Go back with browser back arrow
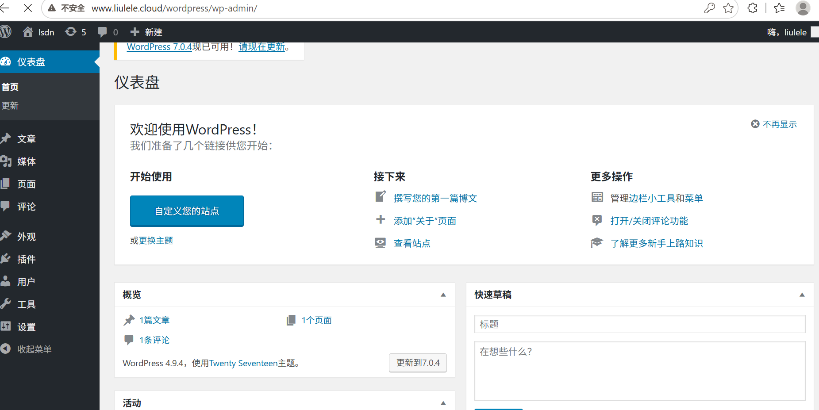Screen dimensions: 819x410 coord(4,8)
